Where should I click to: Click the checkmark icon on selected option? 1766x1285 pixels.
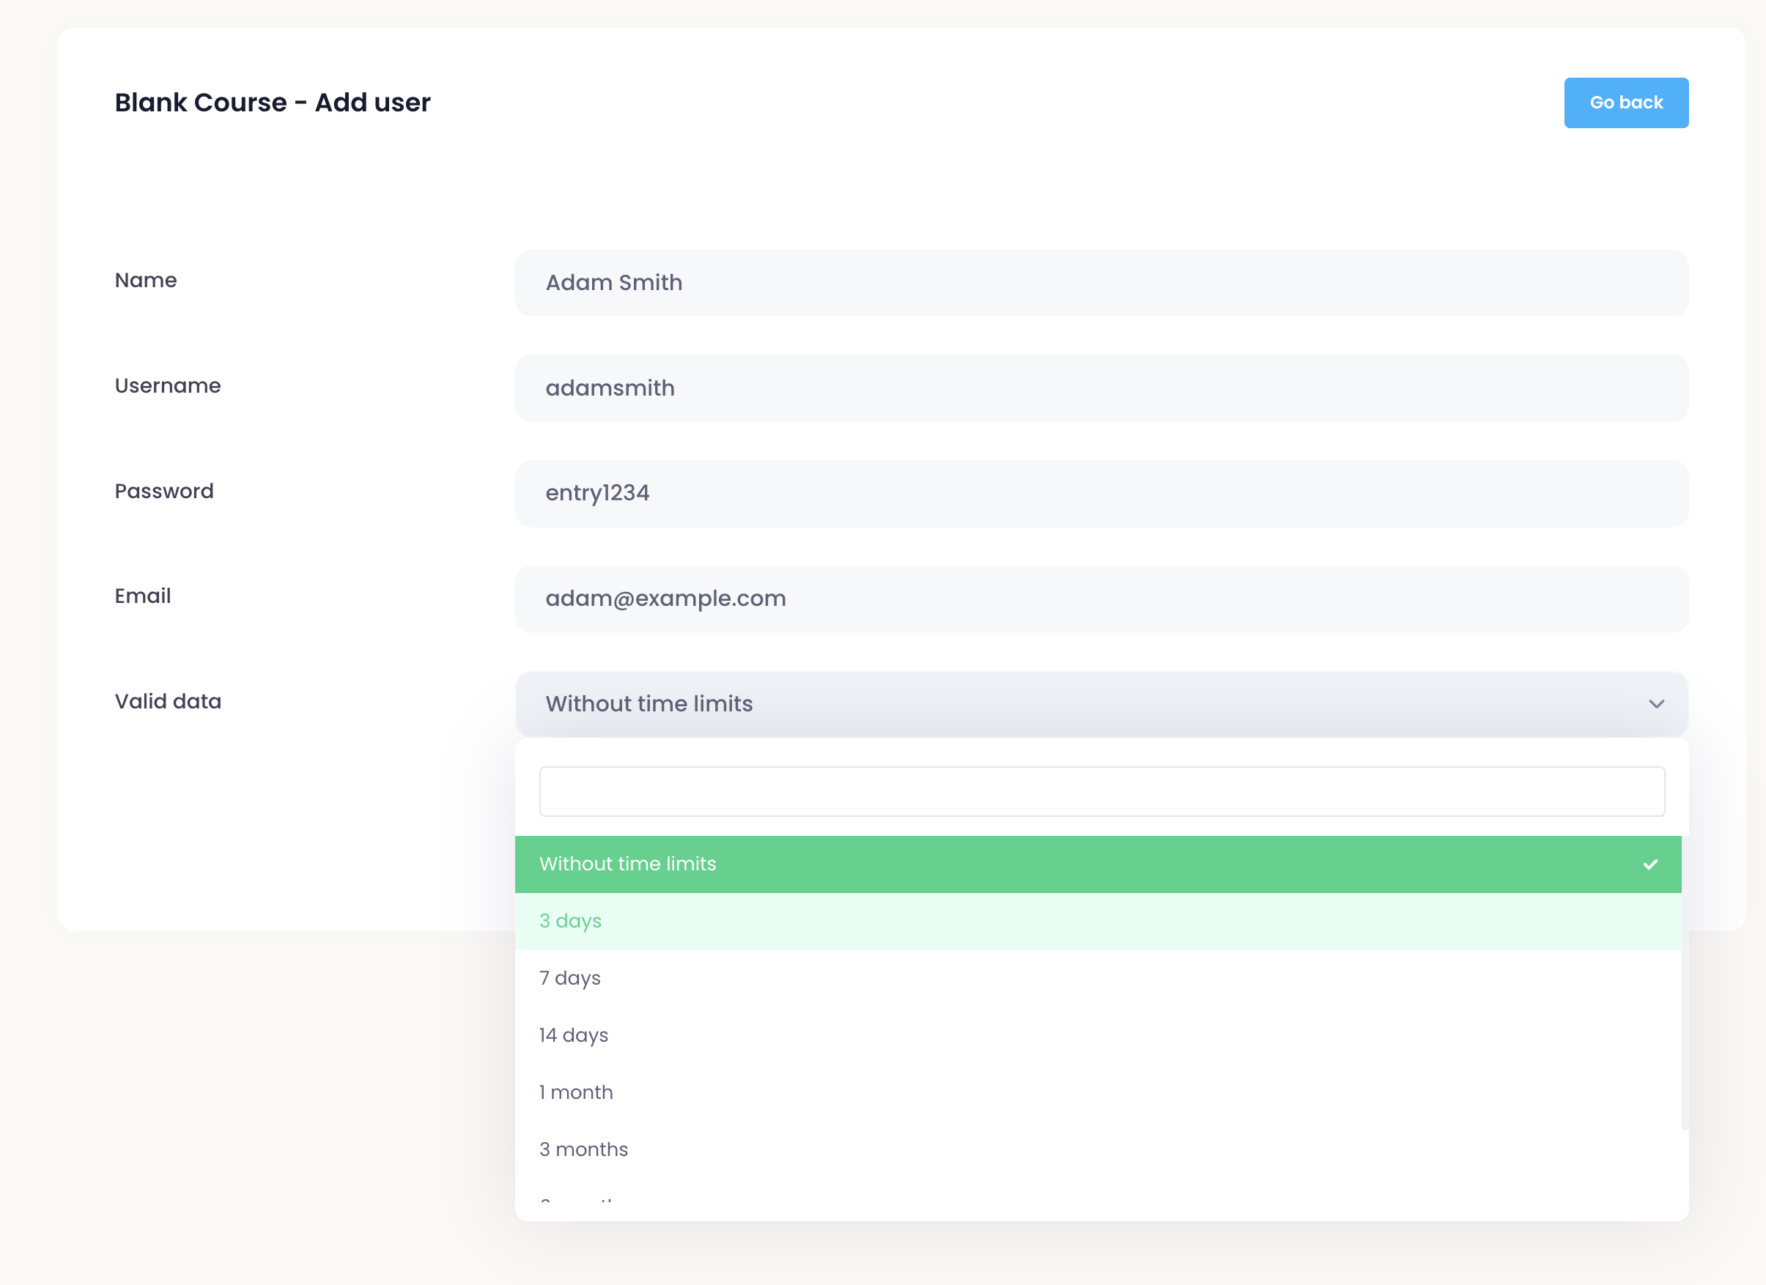coord(1649,864)
